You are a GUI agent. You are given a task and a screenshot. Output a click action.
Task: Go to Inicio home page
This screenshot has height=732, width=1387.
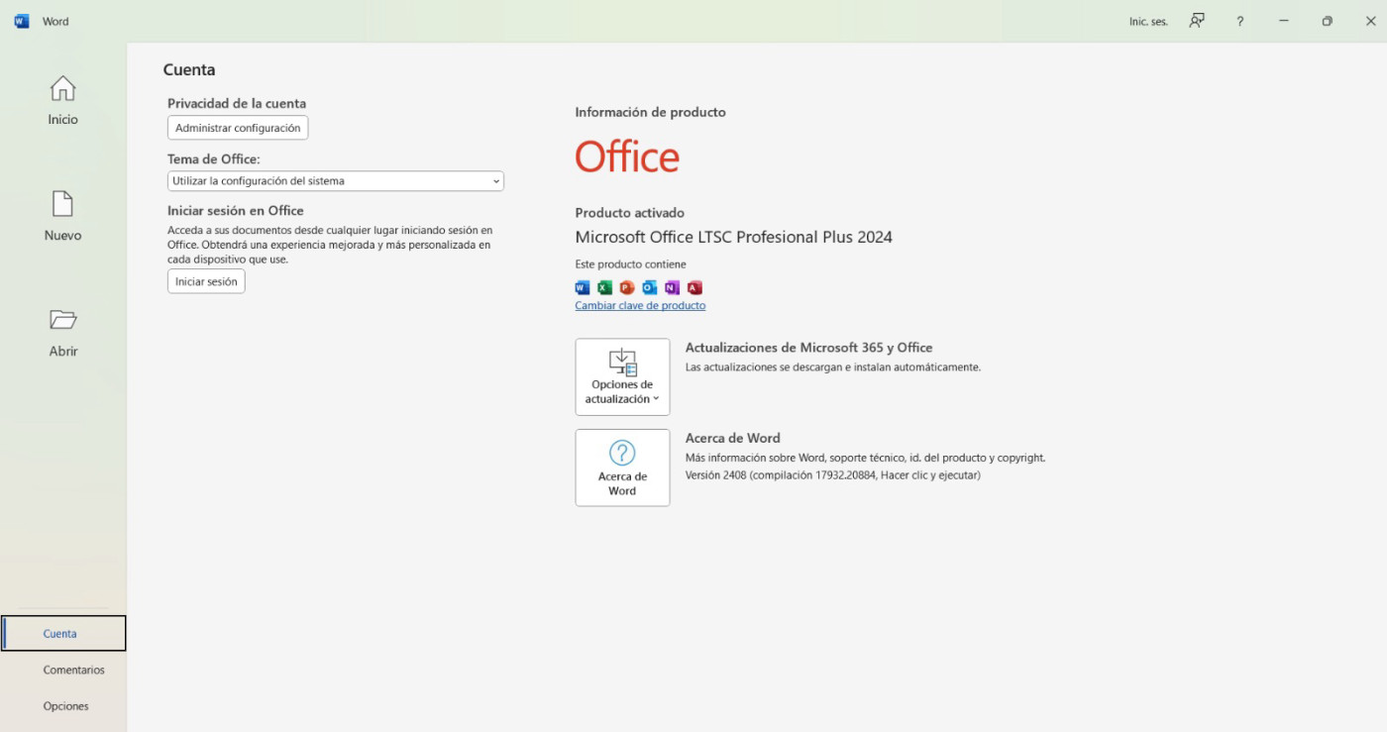click(62, 101)
